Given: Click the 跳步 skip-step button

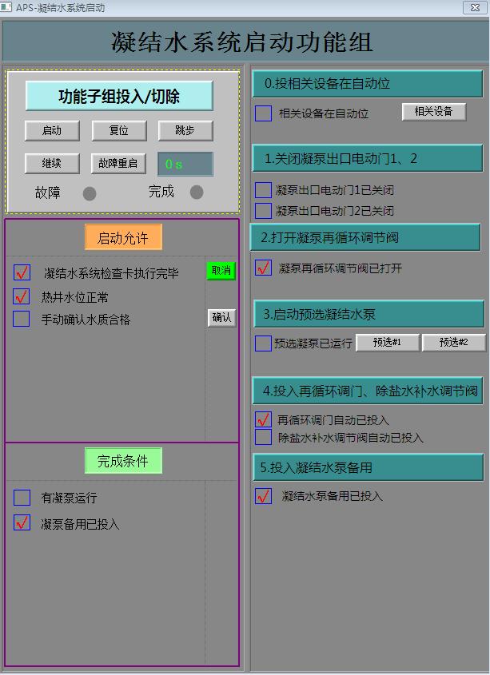Looking at the screenshot, I should (x=185, y=131).
